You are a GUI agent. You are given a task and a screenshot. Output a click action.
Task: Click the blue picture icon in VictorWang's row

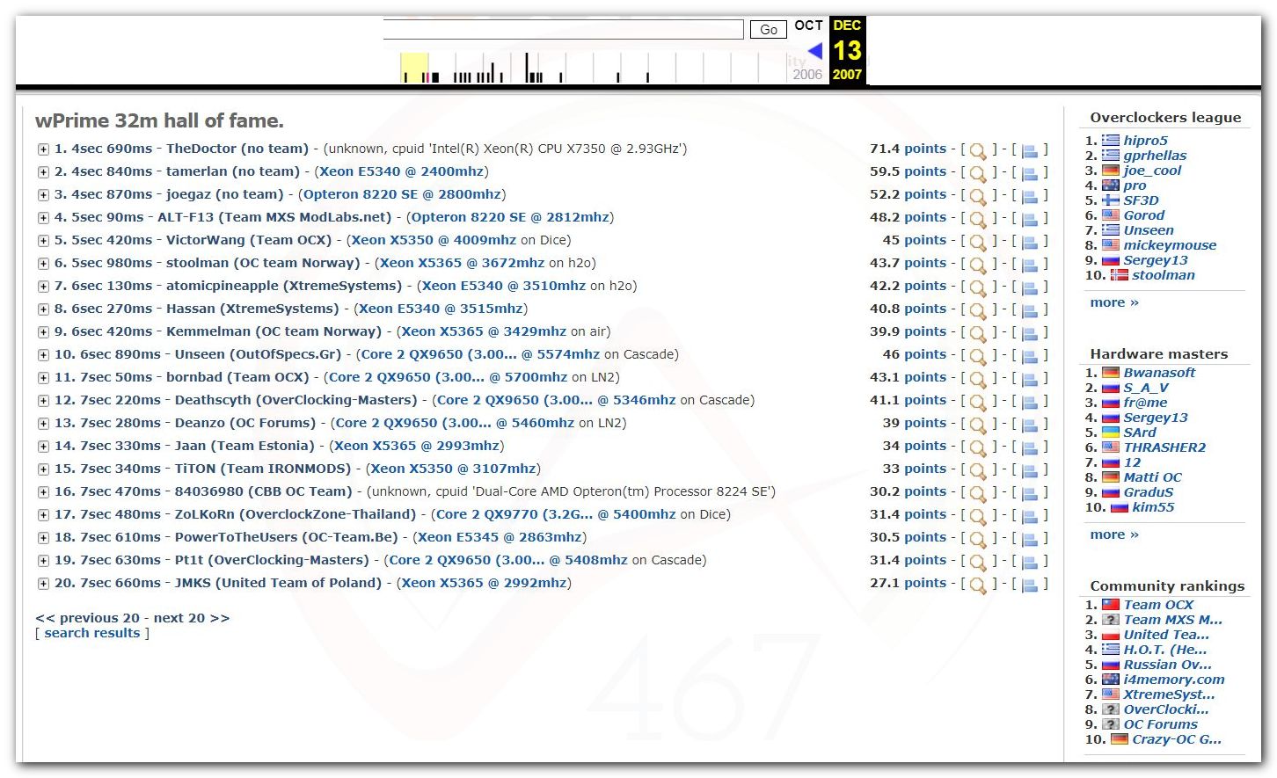[1030, 242]
